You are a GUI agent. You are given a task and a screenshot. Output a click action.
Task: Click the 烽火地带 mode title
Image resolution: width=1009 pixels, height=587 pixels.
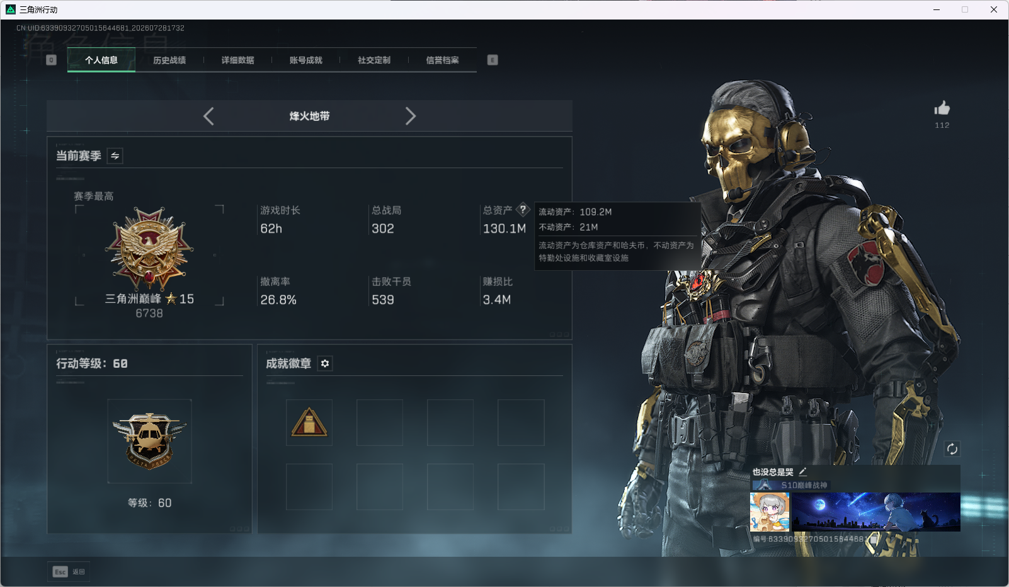click(x=309, y=116)
